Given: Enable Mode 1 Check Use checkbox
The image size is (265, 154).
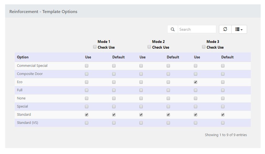Looking at the screenshot, I should [95, 47].
